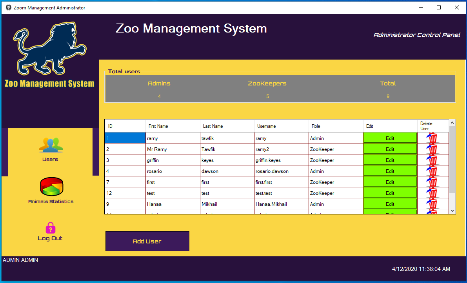Screen dimensions: 467x283
Task: Open Animals Statistics pie chart icon
Action: pos(51,187)
